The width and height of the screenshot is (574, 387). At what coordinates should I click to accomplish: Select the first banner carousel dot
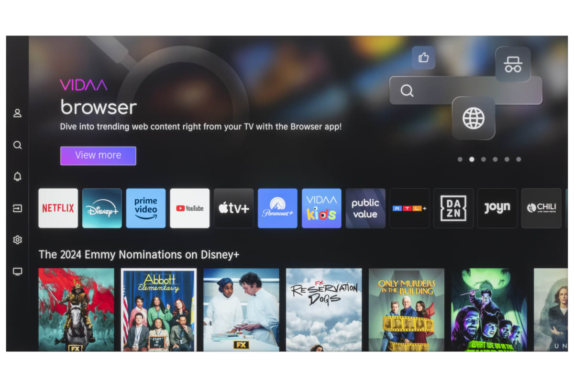(x=460, y=159)
